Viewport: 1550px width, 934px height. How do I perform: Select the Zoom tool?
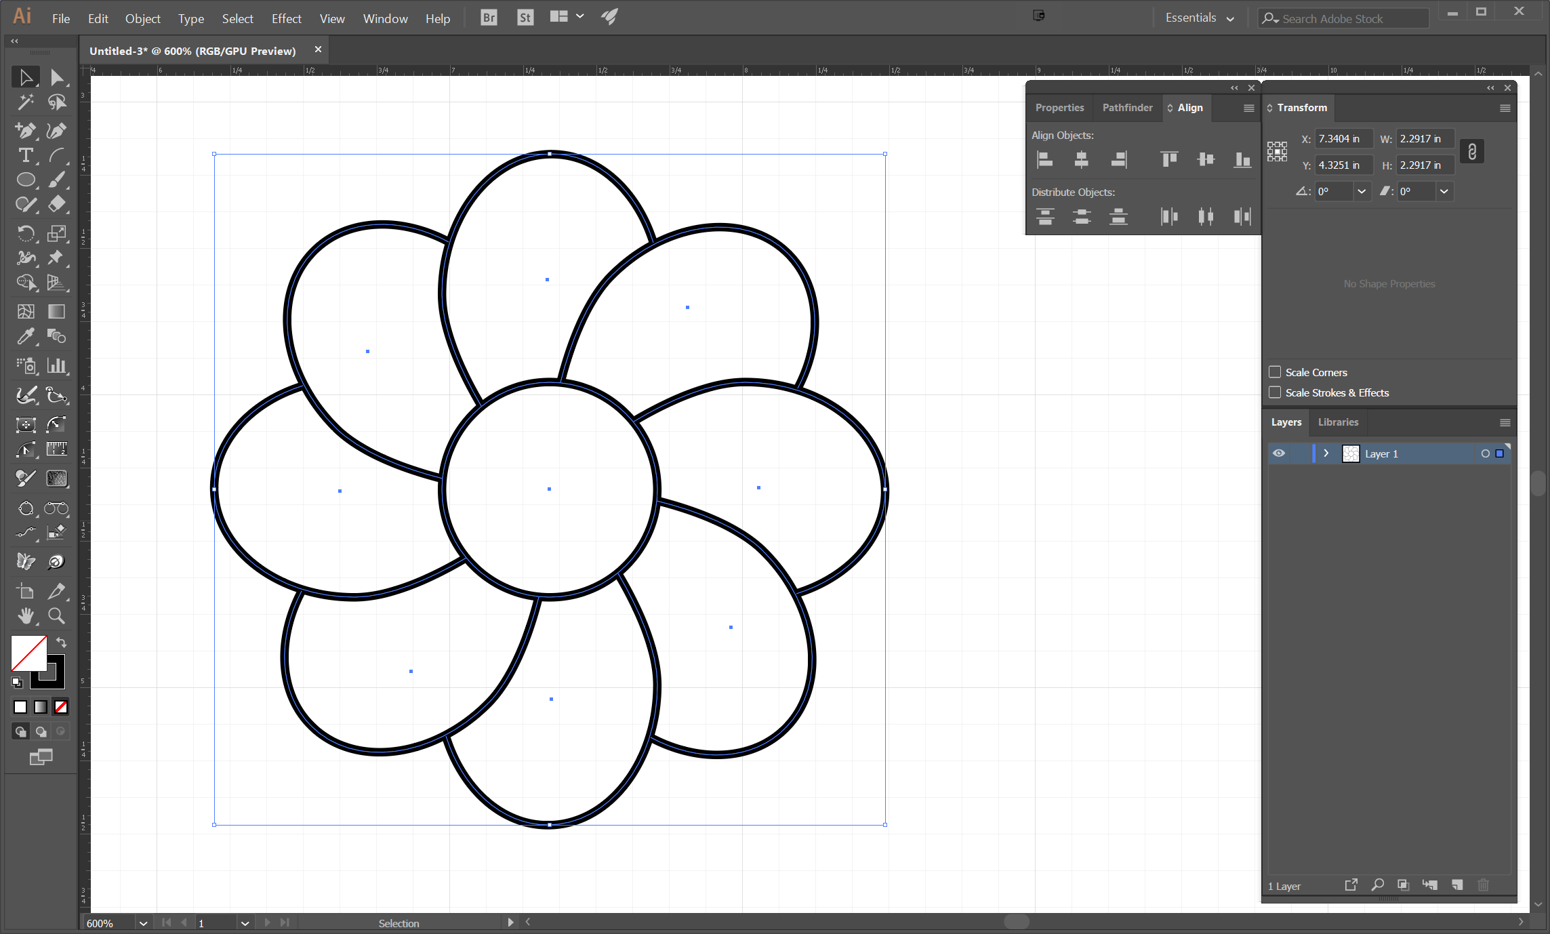56,616
